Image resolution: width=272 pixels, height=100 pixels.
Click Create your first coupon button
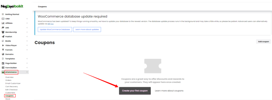(135, 91)
